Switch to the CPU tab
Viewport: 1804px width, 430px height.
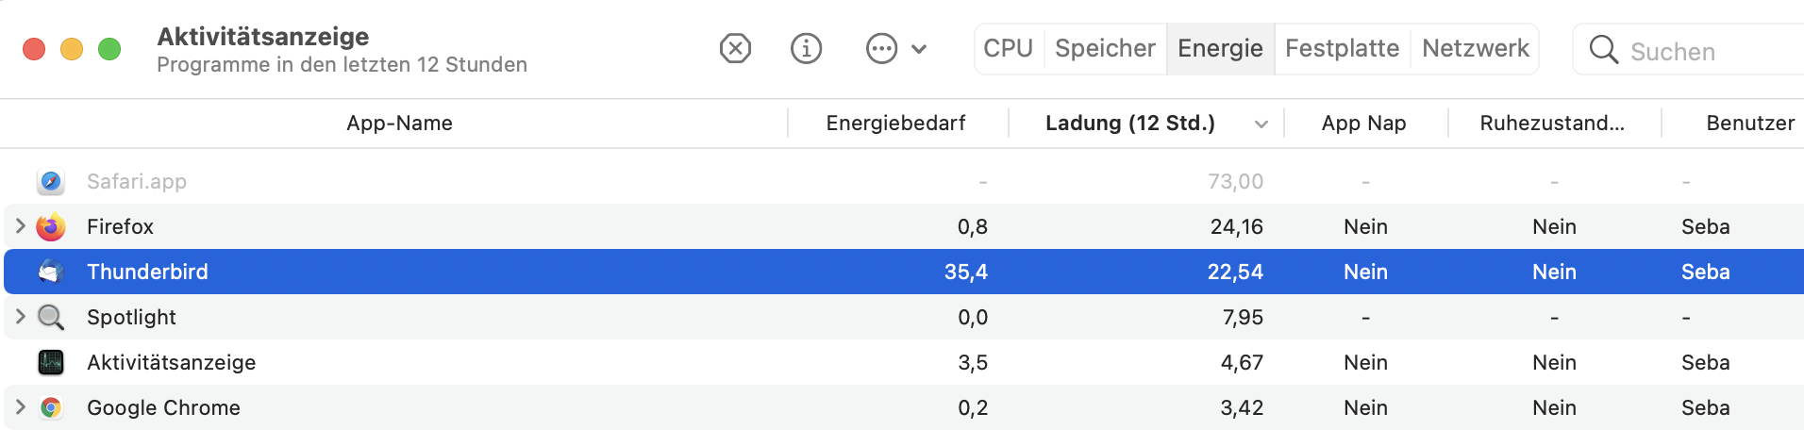click(x=1009, y=48)
